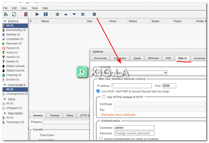Select the Completed (0) status filter
Image resolution: width=209 pixels, height=143 pixels.
click(15, 39)
